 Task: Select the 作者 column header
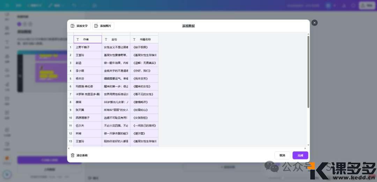88,39
